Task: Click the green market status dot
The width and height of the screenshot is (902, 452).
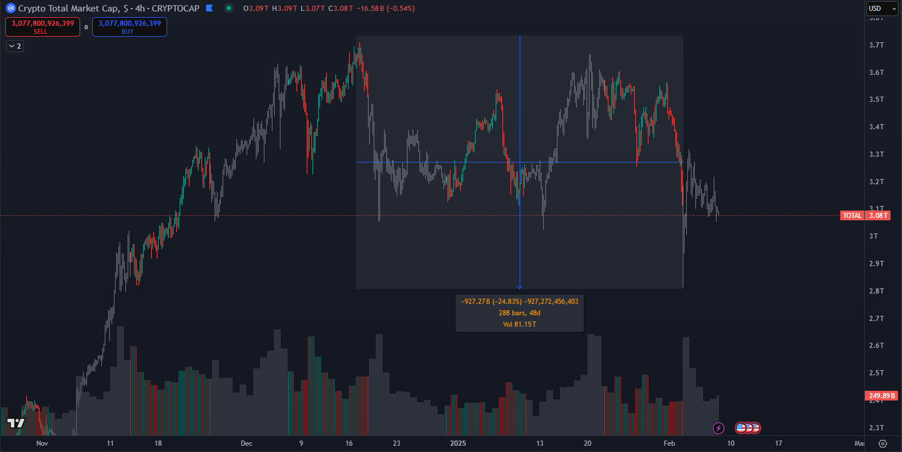Action: click(229, 9)
